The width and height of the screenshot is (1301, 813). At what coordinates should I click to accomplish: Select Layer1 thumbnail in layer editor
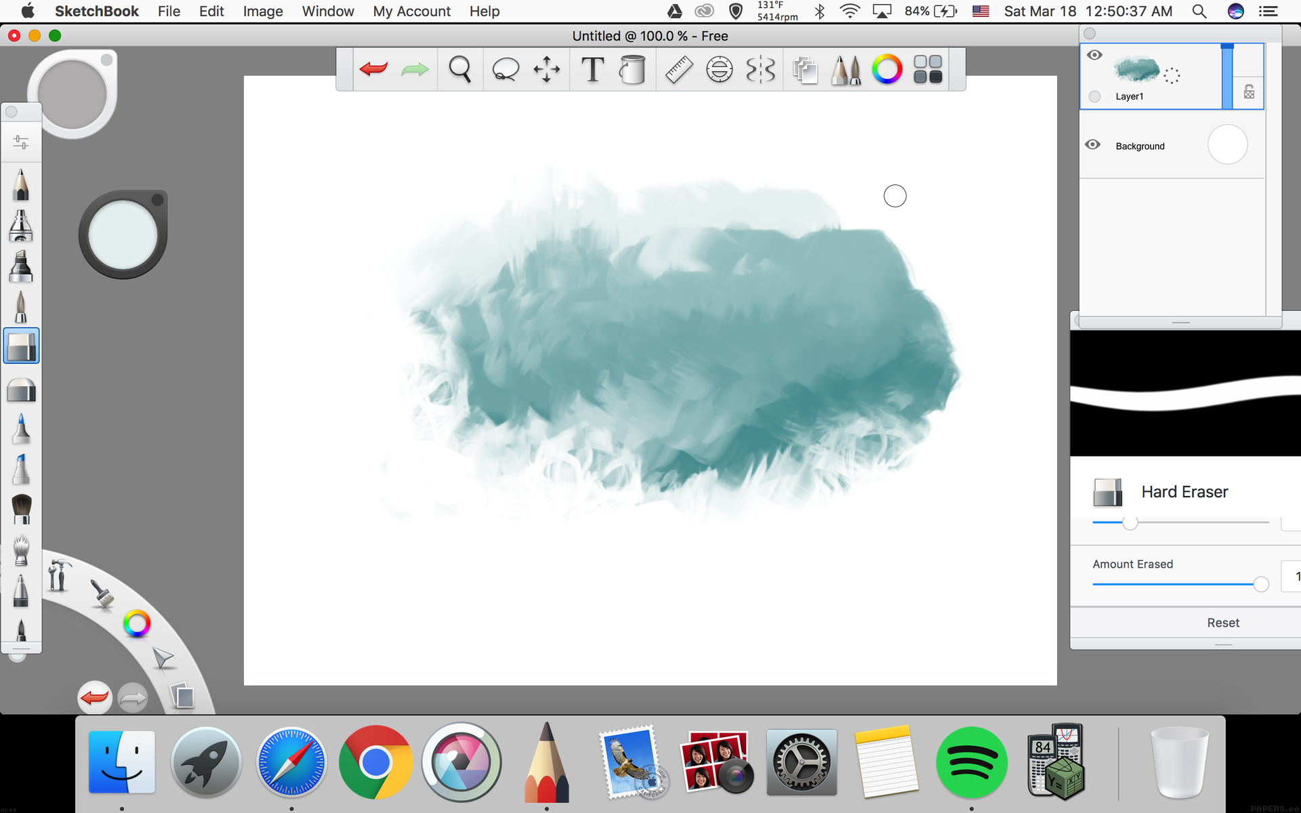1136,69
